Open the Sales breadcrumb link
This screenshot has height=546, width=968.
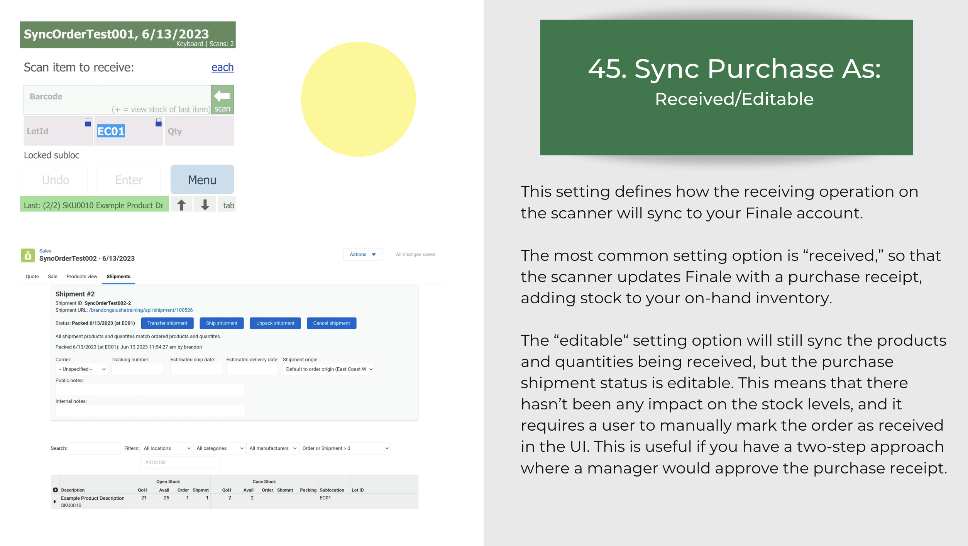(x=45, y=251)
